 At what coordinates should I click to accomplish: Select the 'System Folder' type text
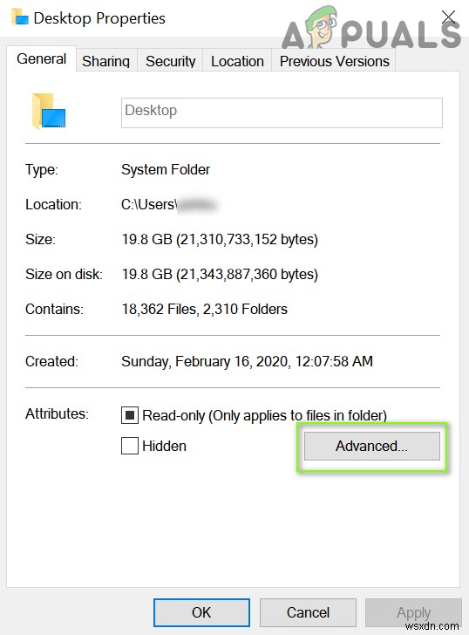(166, 169)
